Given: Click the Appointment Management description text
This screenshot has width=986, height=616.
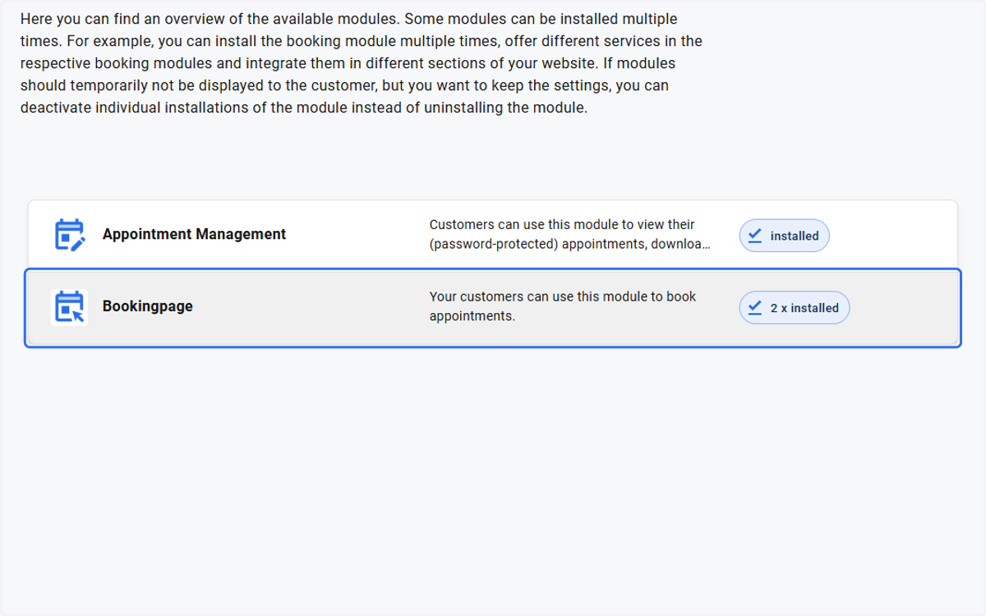Looking at the screenshot, I should (x=570, y=234).
